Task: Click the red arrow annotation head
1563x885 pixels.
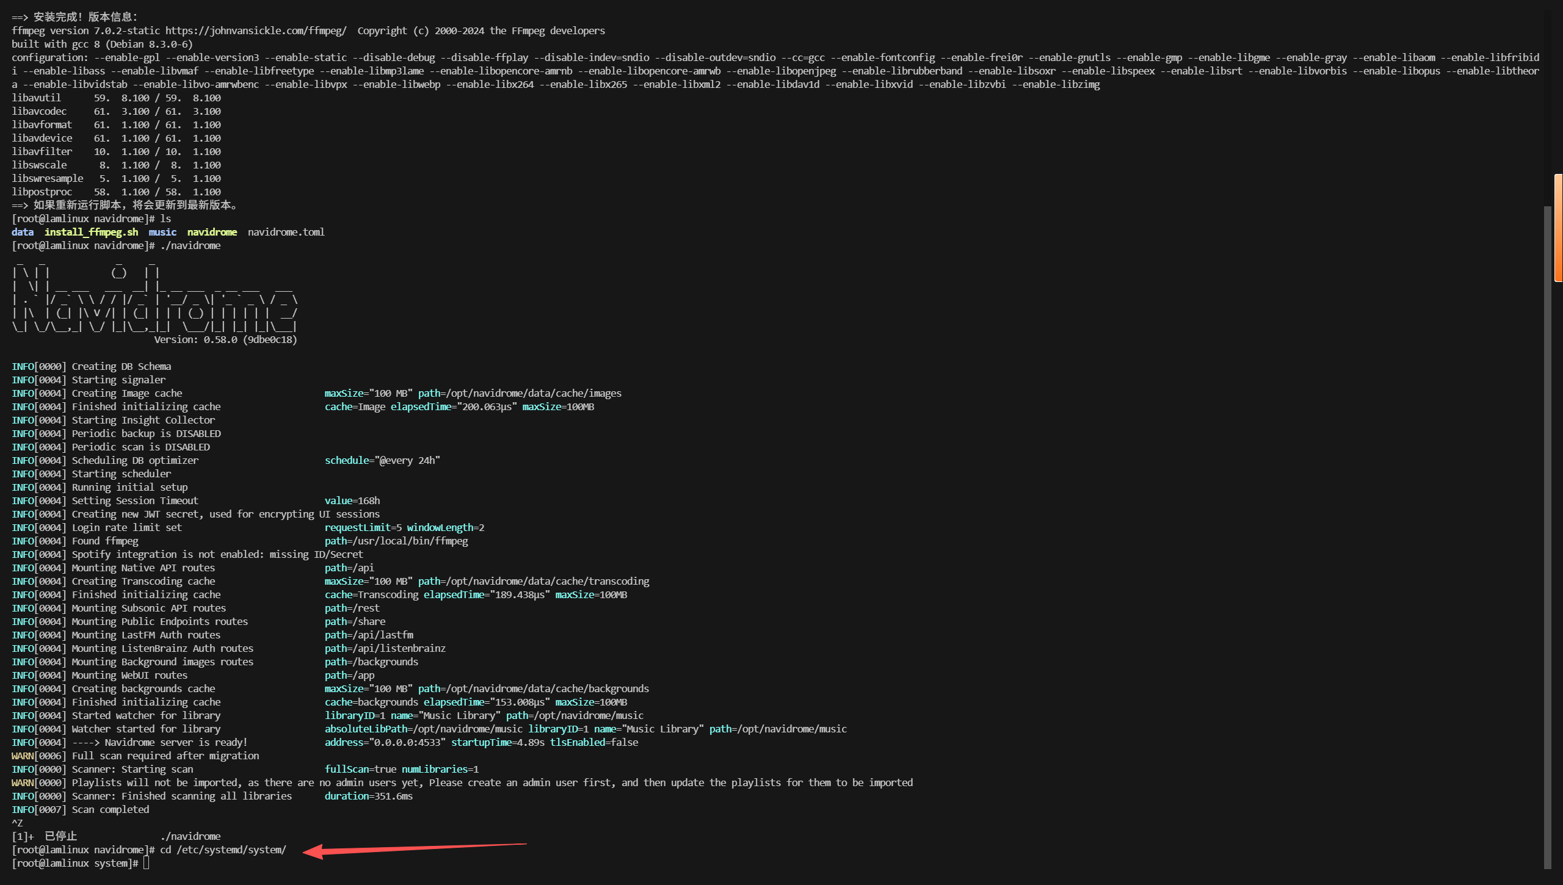Action: 313,851
